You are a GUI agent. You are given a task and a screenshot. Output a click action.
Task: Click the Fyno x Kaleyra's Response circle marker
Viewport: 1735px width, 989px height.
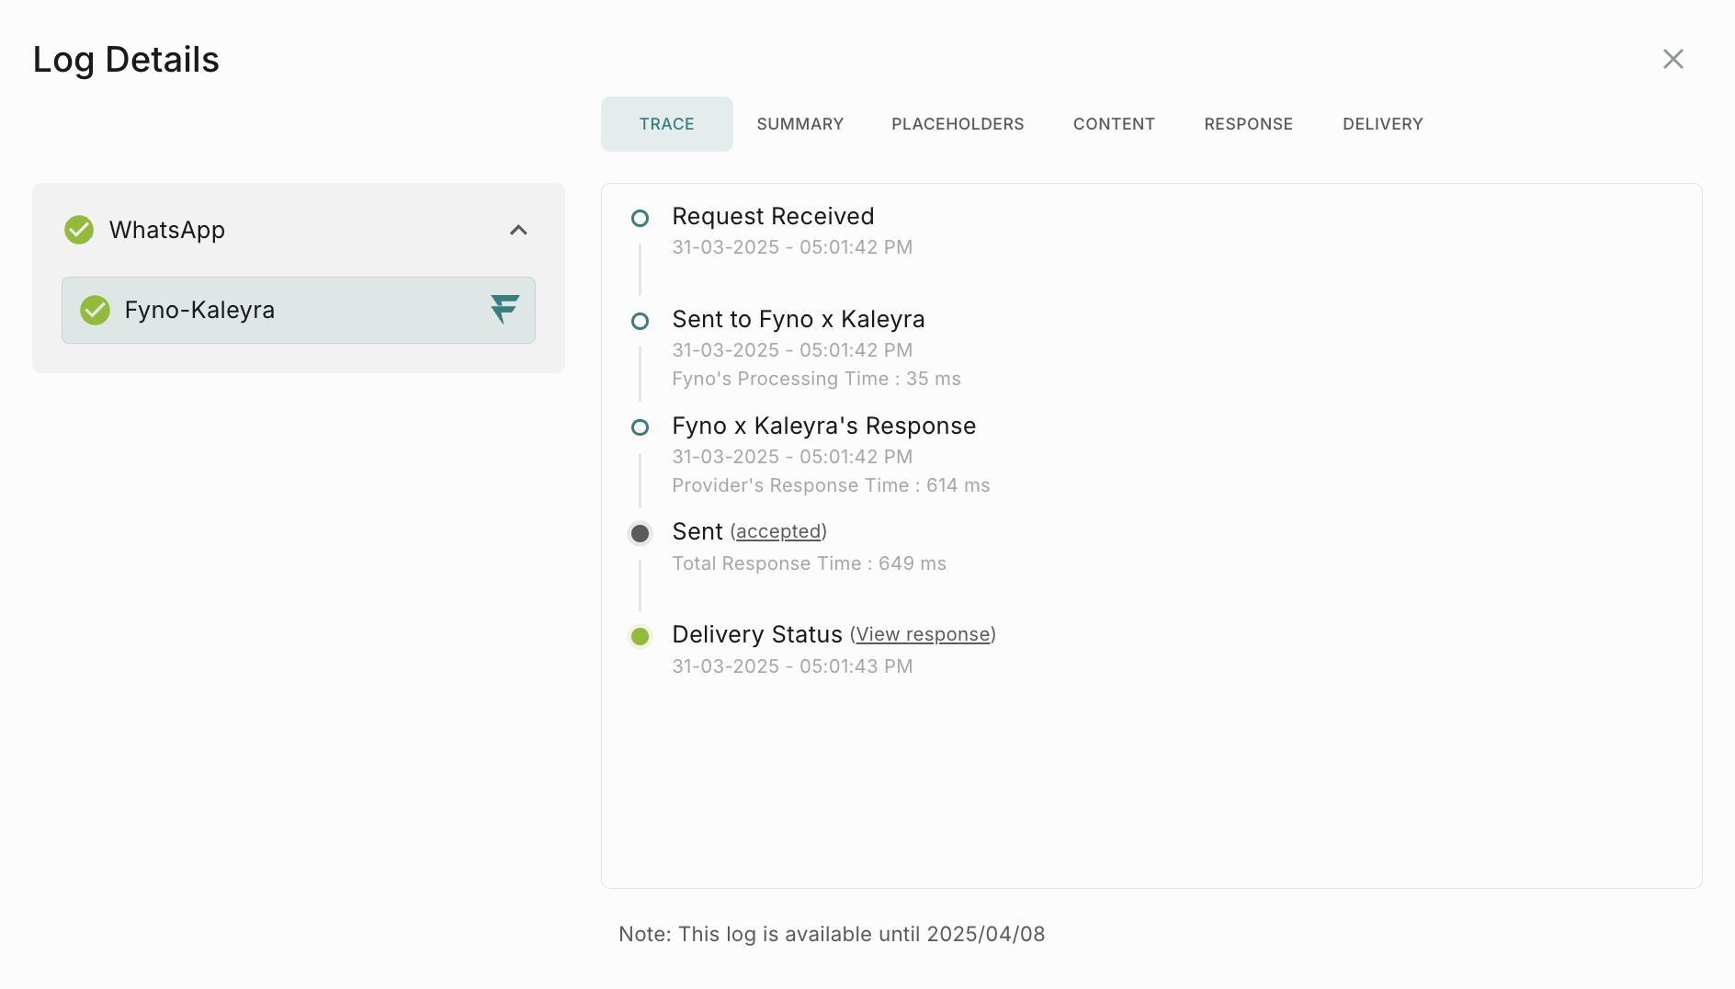[640, 428]
